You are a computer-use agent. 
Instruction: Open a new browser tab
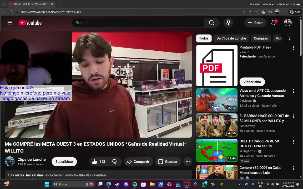pos(59,4)
